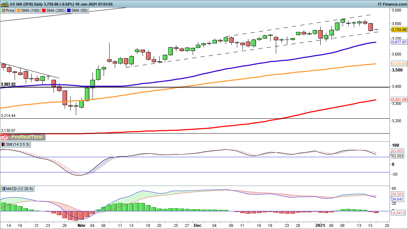This screenshot has height=229, width=408.
Task: Open the IT-Finance.com link
Action: [x=392, y=4]
